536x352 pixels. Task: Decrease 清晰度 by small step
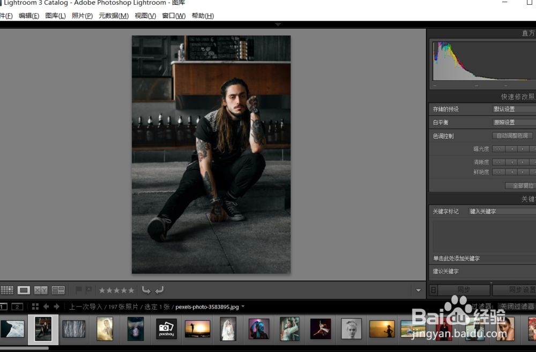512,162
